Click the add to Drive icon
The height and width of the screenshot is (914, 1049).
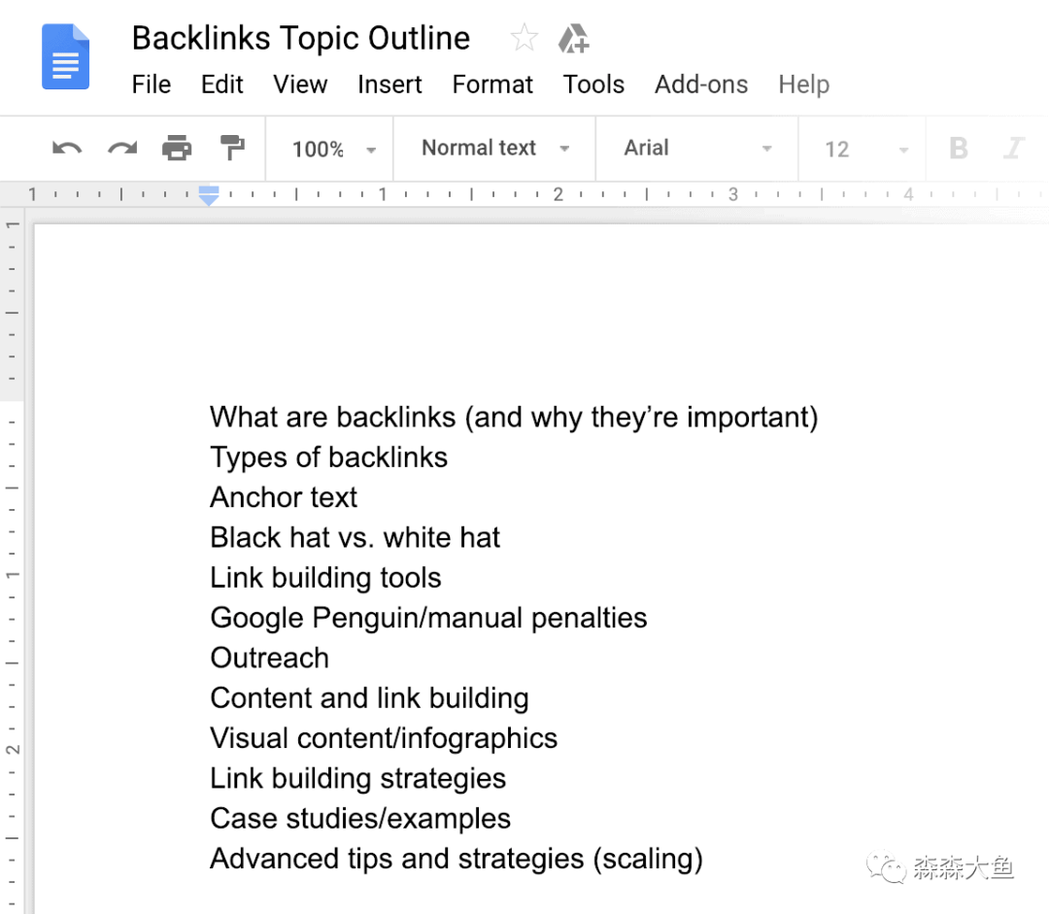[573, 39]
